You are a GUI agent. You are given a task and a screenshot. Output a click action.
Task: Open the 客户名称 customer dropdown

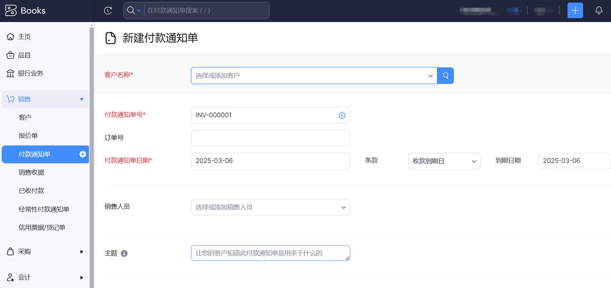[314, 76]
